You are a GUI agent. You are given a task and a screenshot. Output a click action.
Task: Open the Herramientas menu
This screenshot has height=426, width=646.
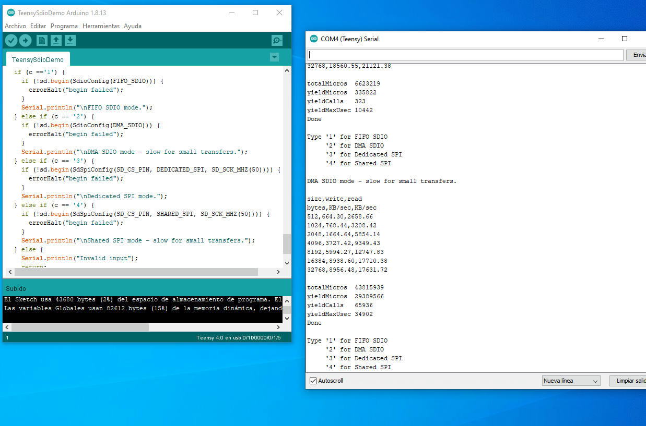tap(101, 26)
